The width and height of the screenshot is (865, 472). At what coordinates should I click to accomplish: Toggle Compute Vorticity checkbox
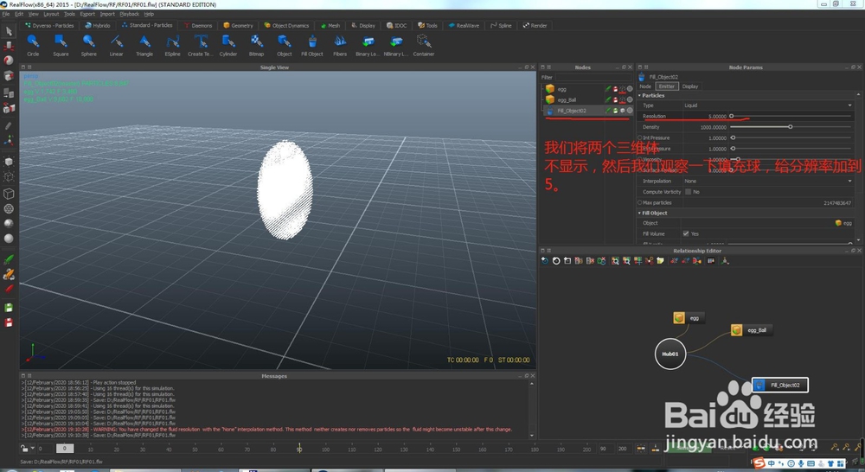(688, 192)
